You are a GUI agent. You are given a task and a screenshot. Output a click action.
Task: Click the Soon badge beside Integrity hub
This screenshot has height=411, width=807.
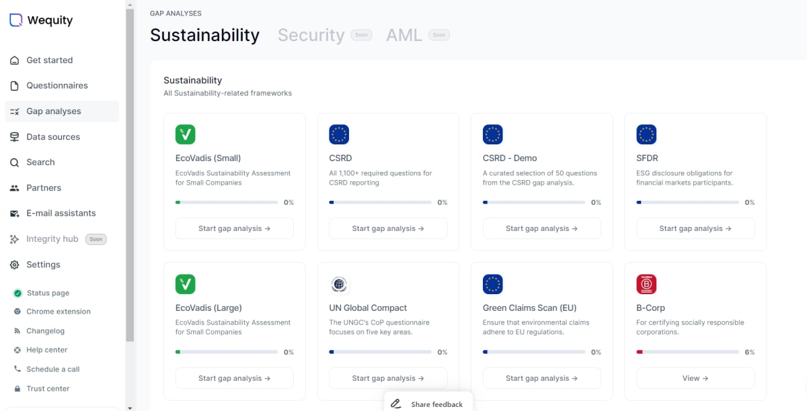pyautogui.click(x=96, y=239)
